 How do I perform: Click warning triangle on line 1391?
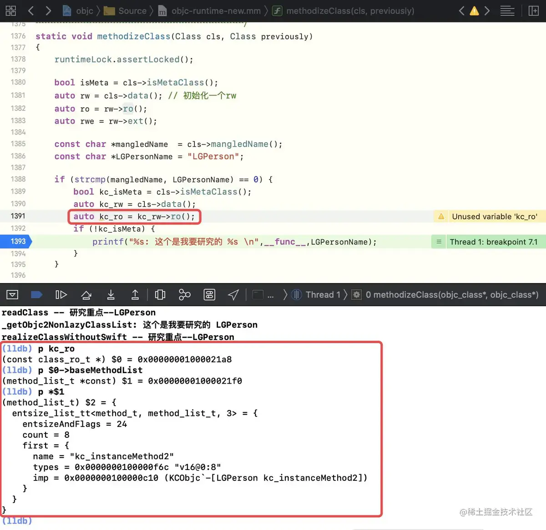pos(441,216)
